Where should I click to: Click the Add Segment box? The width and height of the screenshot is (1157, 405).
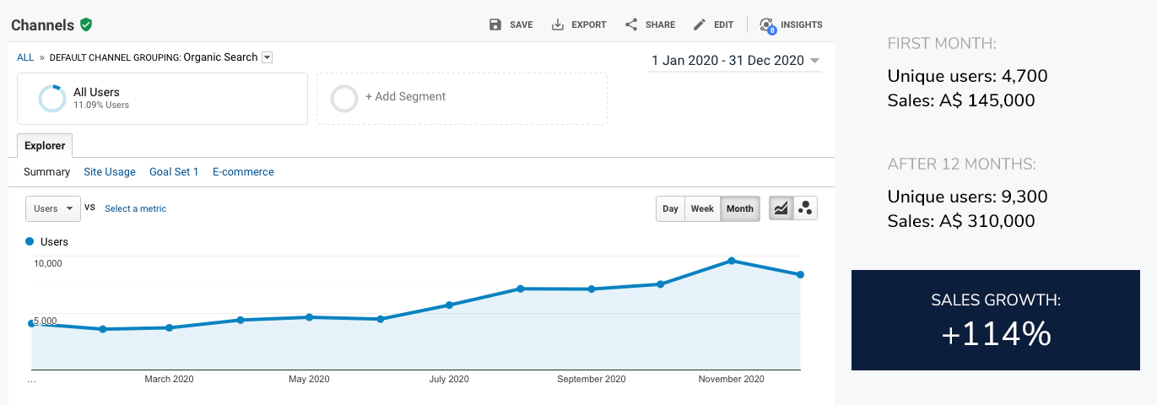[x=462, y=98]
